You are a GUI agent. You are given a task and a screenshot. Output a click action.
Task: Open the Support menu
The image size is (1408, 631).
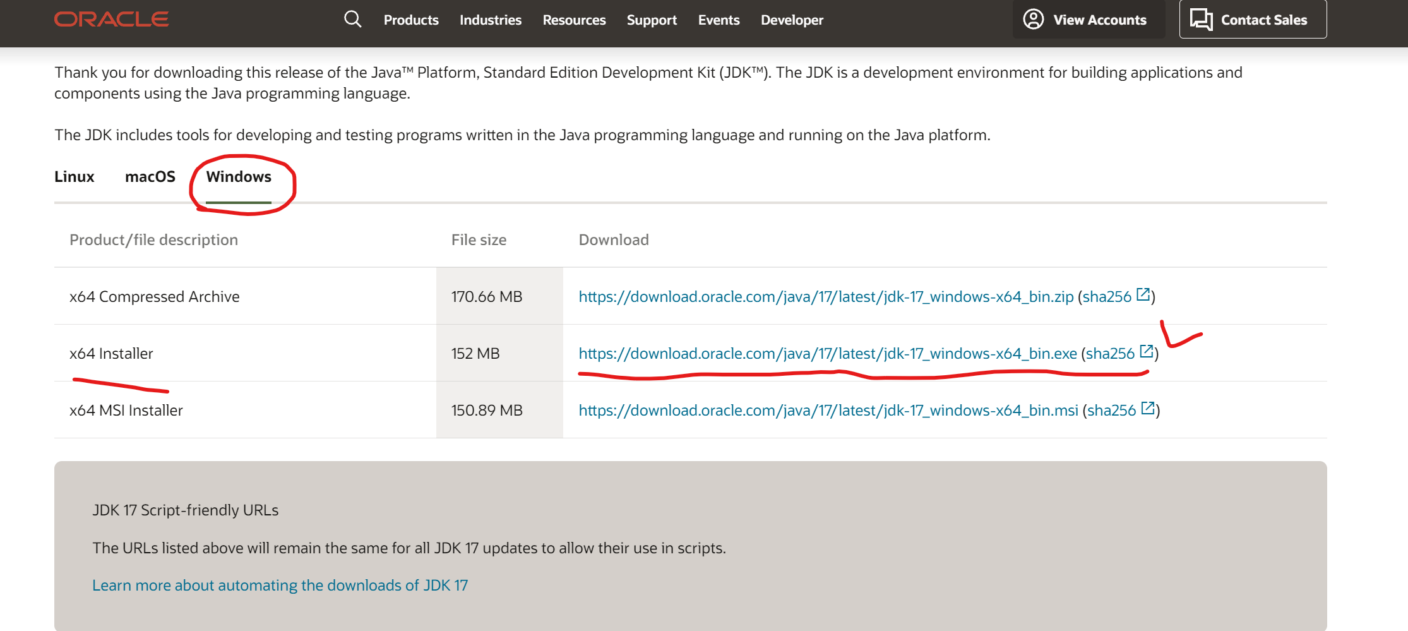coord(652,20)
